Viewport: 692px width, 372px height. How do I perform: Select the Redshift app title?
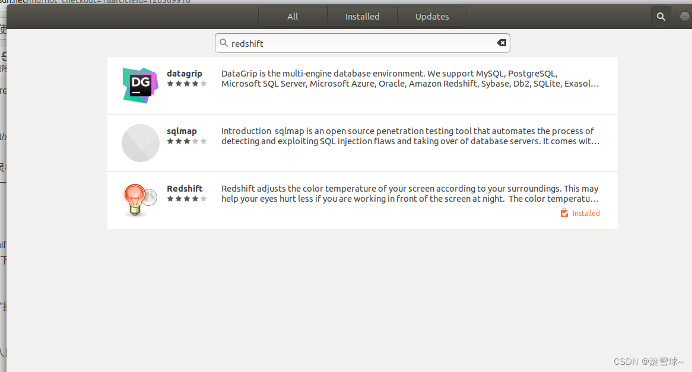[x=185, y=189]
